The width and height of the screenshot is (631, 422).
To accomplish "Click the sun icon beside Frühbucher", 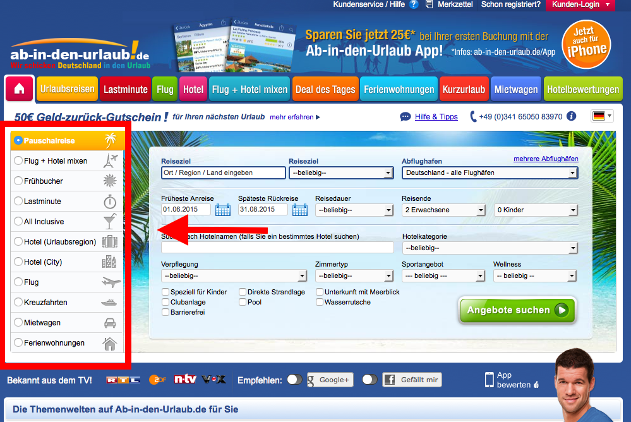I will [110, 181].
